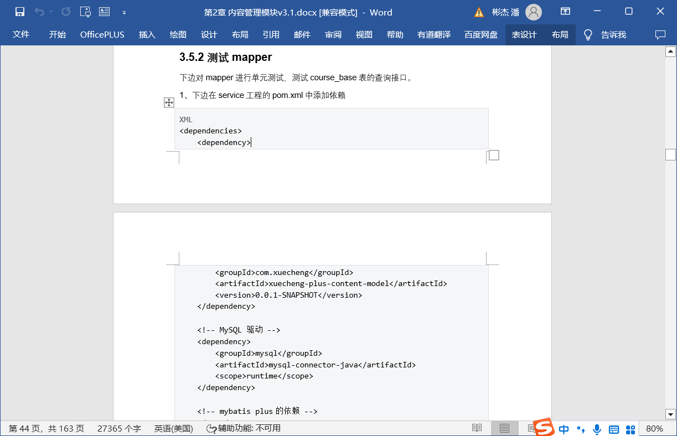Switch to the 开始 tab
677x436 pixels.
(57, 34)
